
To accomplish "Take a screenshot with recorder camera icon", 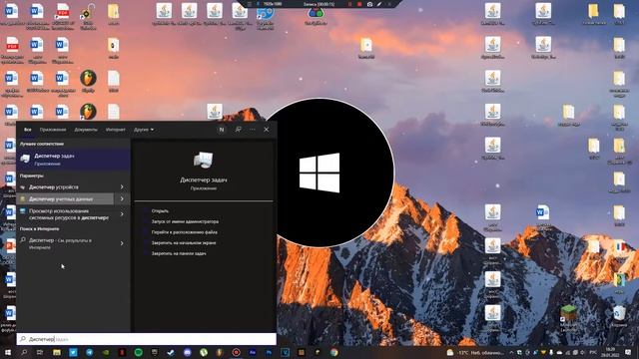I will tap(369, 4).
